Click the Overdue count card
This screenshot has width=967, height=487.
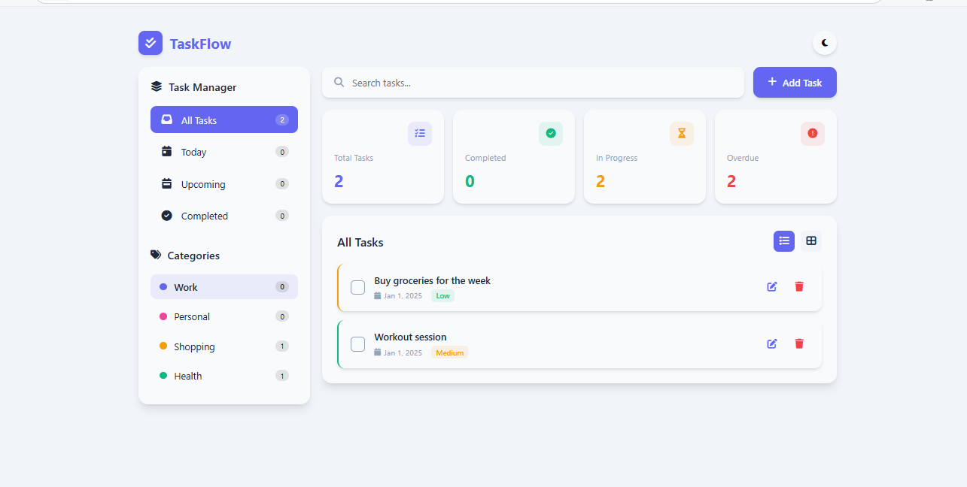click(776, 156)
